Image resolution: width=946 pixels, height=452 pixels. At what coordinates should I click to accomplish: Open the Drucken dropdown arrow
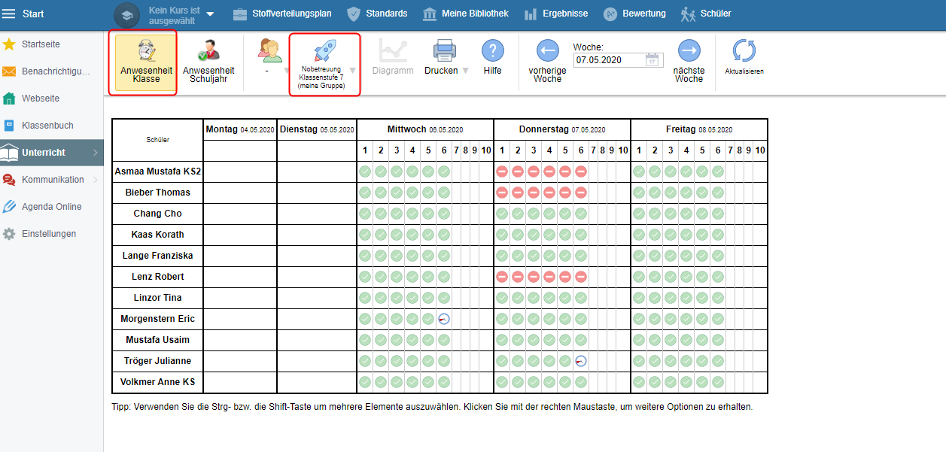(465, 71)
